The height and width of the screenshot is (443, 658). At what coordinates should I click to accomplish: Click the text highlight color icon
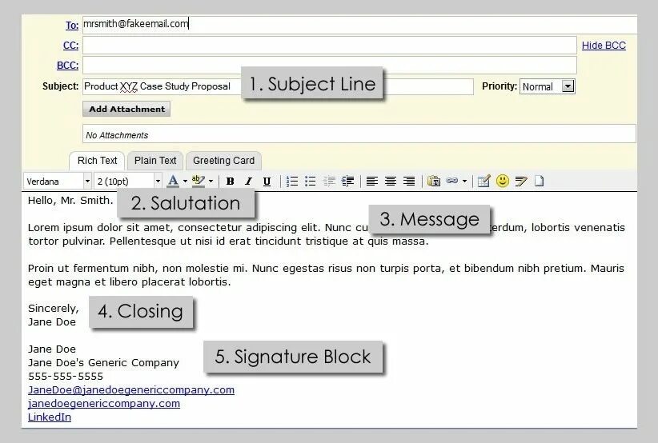coord(198,181)
